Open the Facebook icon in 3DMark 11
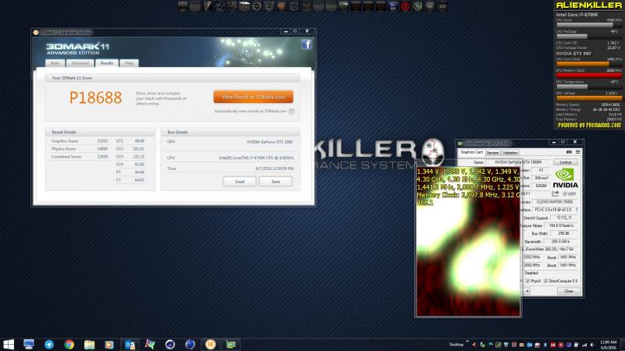This screenshot has width=625, height=351. (306, 44)
